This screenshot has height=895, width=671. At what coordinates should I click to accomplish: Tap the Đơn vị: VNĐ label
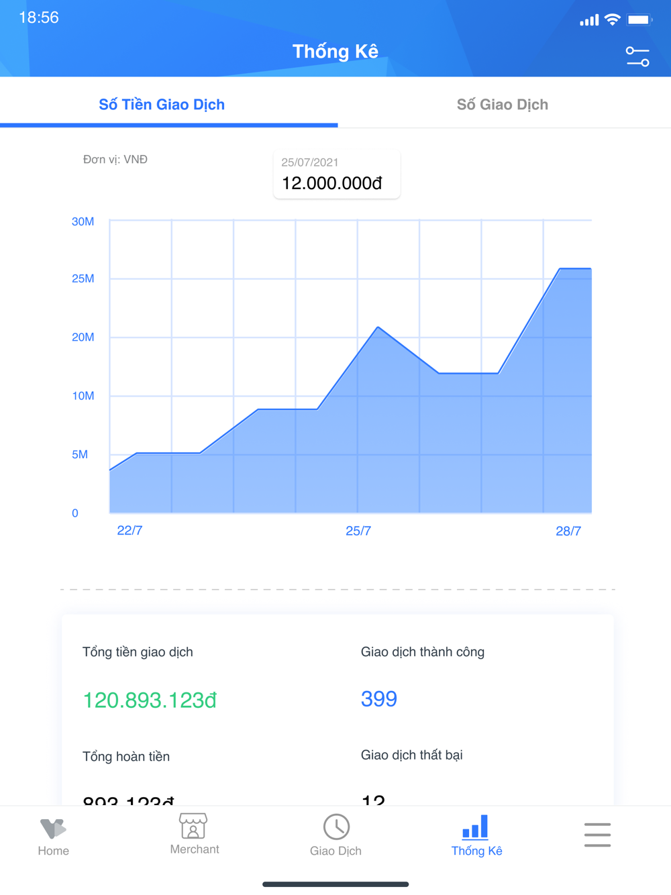point(115,160)
